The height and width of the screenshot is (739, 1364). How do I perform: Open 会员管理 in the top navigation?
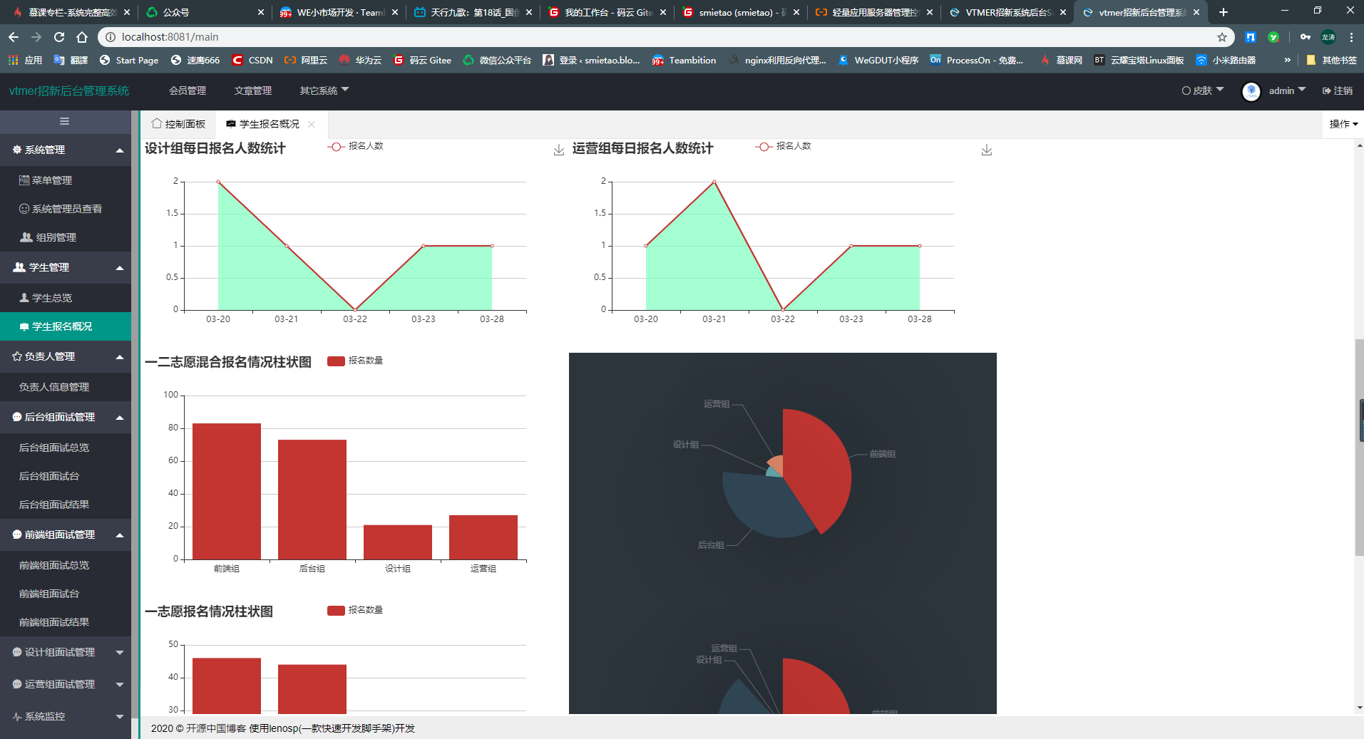point(188,91)
